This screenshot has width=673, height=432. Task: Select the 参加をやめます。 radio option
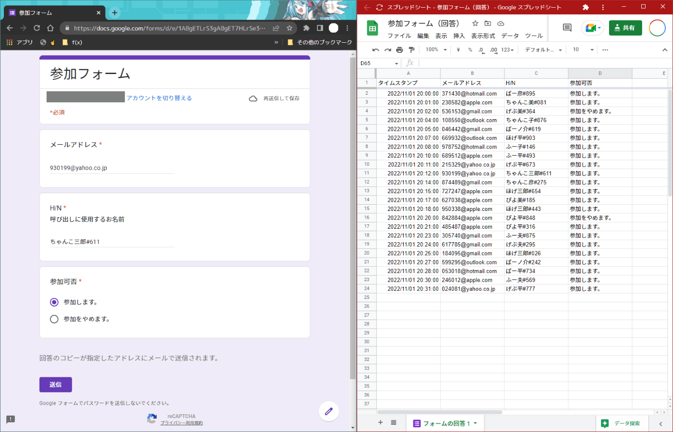54,319
